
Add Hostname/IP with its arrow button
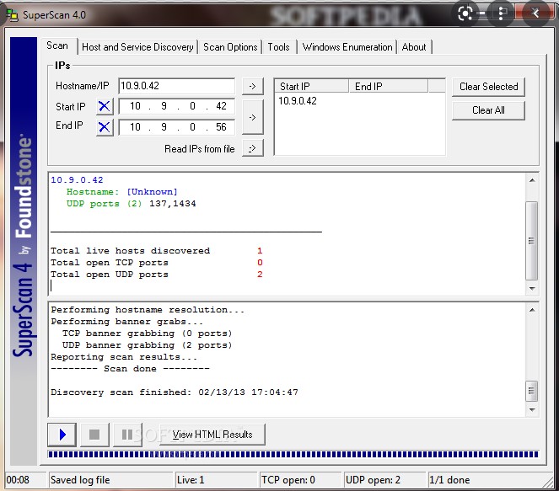tap(252, 86)
